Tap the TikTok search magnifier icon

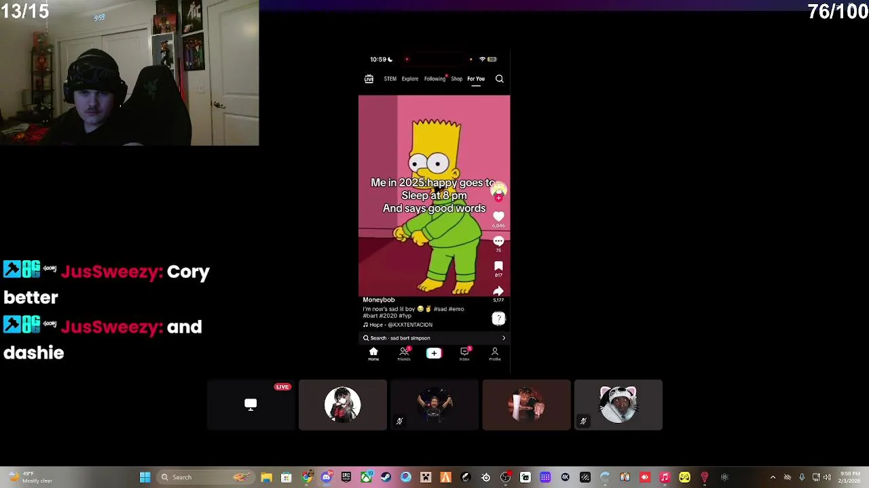point(499,79)
